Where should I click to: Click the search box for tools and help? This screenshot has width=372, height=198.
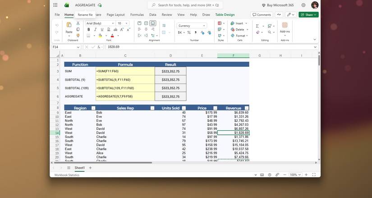click(x=185, y=5)
